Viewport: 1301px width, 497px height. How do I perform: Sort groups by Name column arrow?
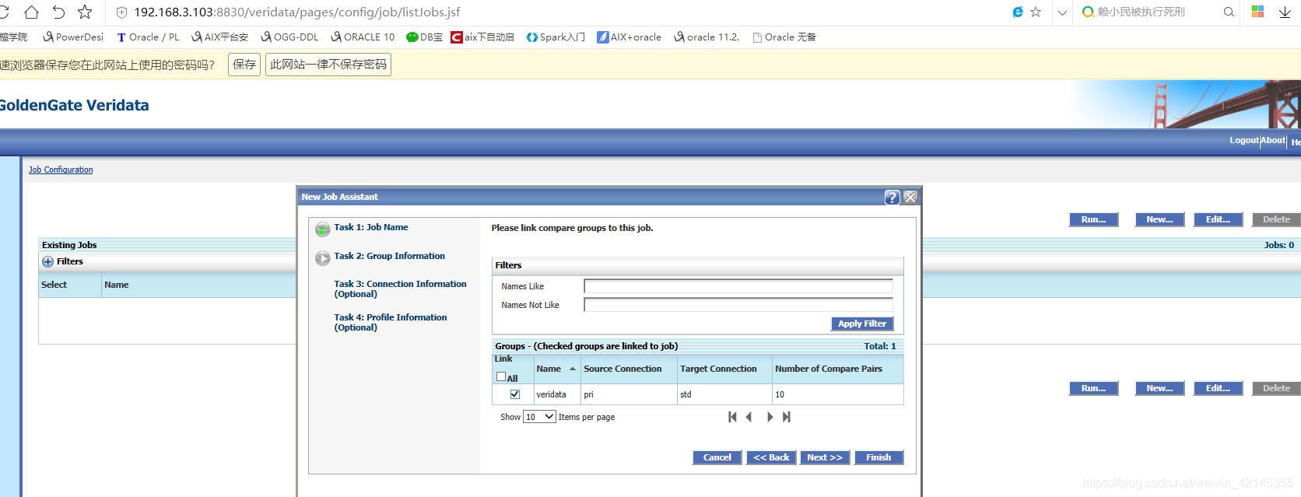[x=573, y=369]
